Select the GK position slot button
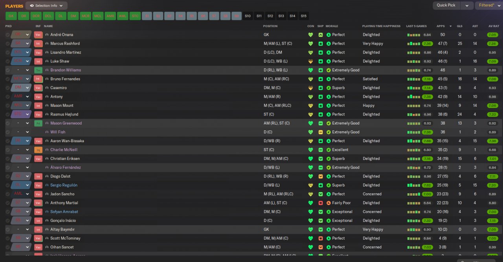This screenshot has height=262, width=503. (x=11, y=16)
